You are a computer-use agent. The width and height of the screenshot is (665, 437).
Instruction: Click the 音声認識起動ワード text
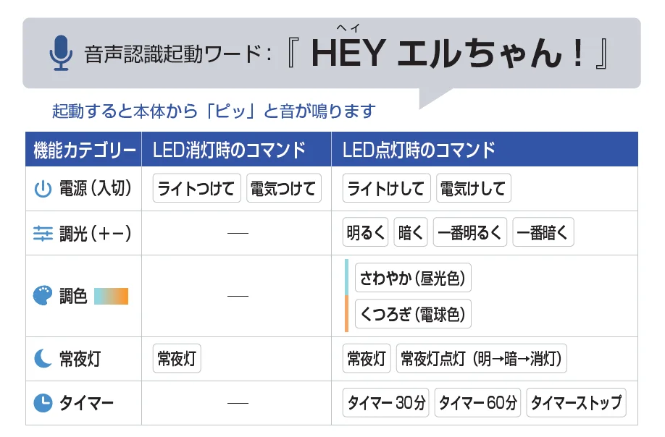coord(177,54)
